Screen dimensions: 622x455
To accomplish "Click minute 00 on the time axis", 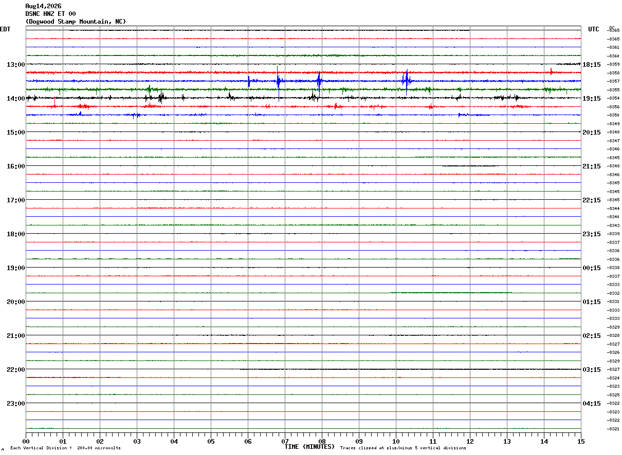I will (26, 441).
